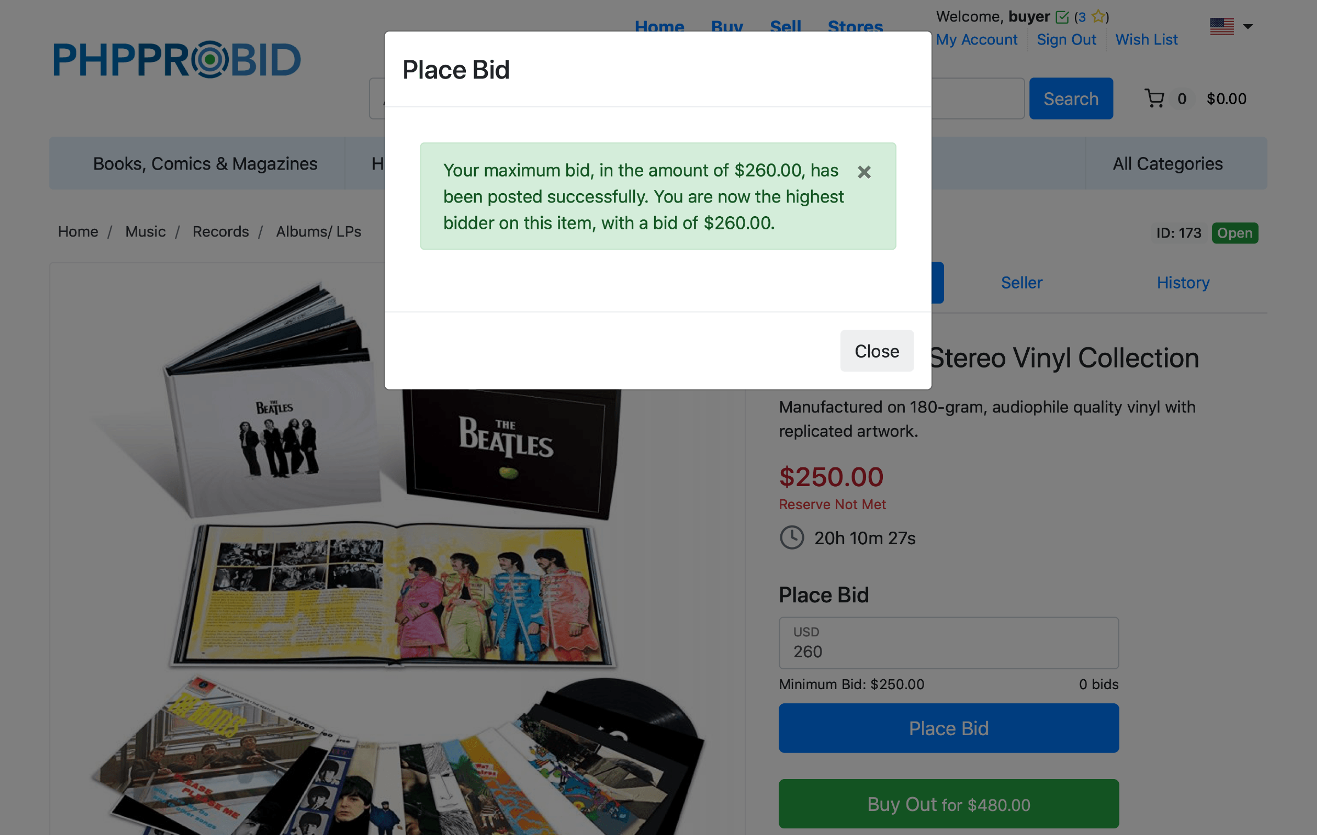Click the Place Bid blue button

[948, 728]
